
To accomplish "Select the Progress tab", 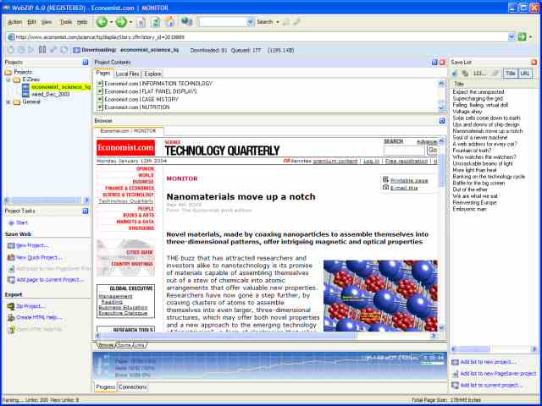I will [x=105, y=387].
